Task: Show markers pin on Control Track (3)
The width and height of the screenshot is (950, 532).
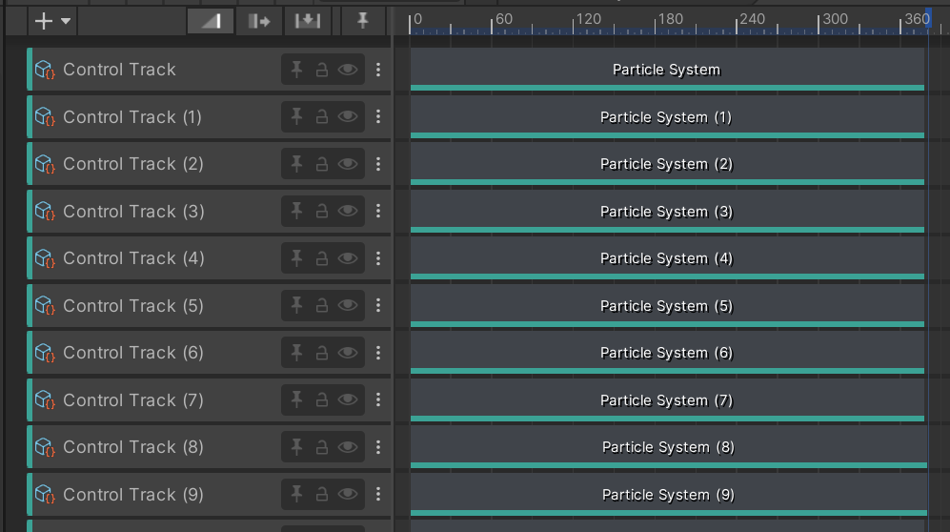Action: tap(296, 211)
